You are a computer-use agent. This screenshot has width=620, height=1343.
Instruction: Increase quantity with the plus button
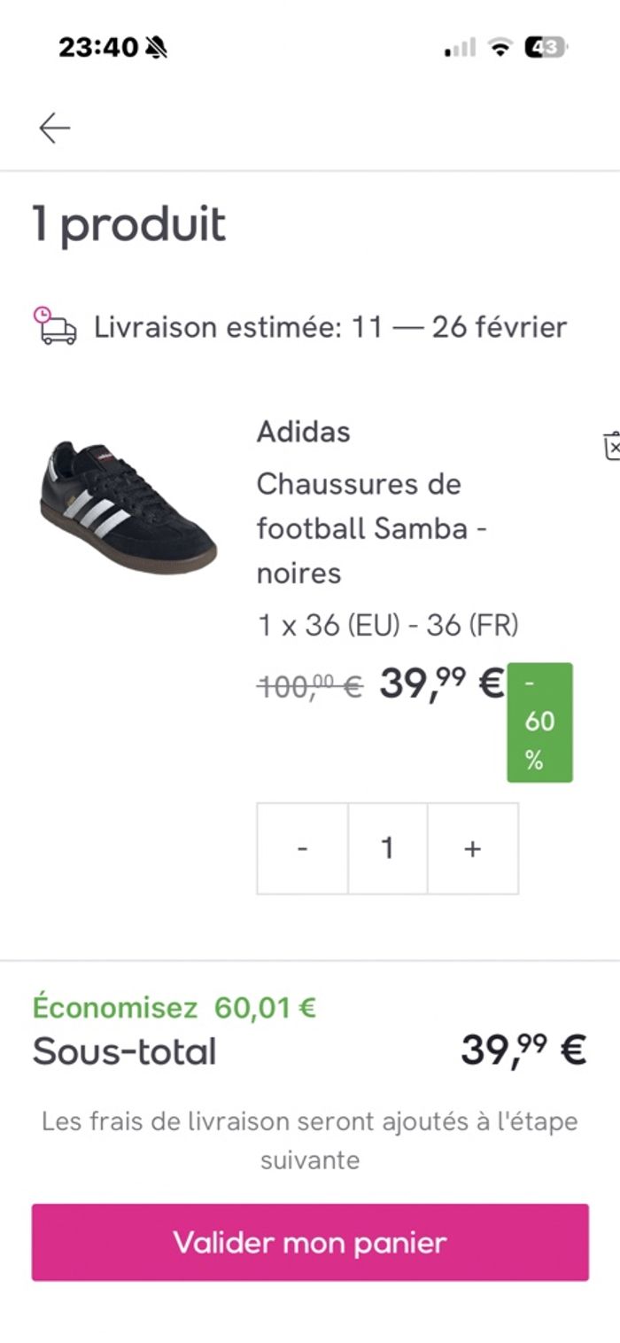pos(473,848)
